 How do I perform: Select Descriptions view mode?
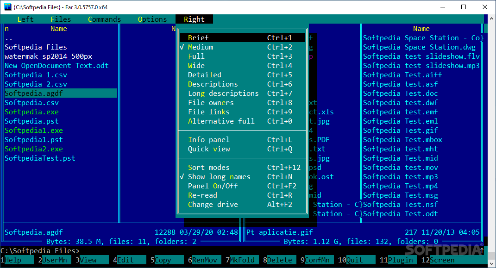click(x=242, y=84)
